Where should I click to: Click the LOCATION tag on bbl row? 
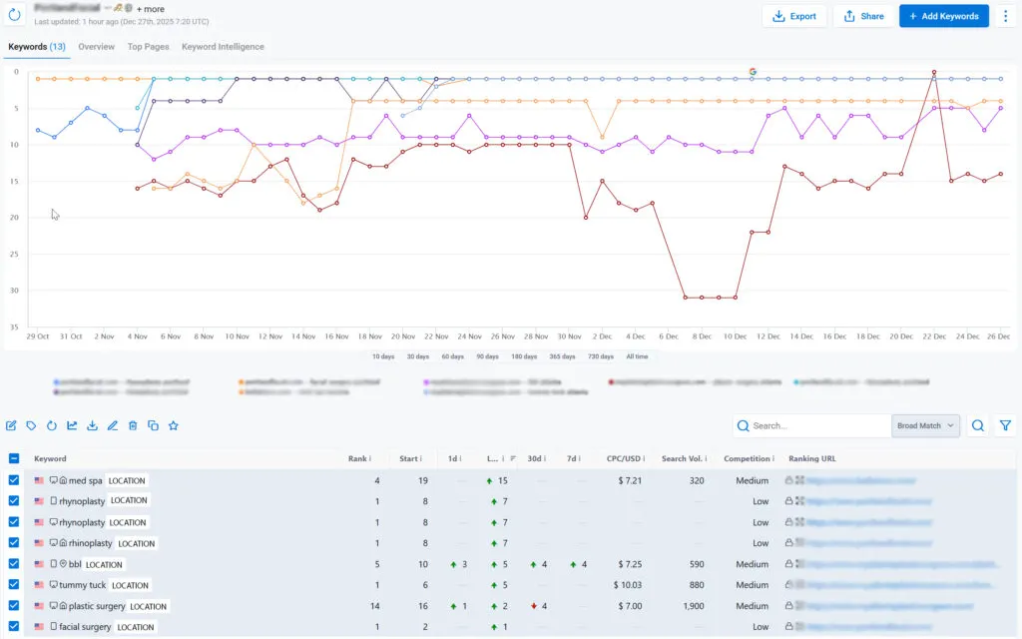coord(104,565)
